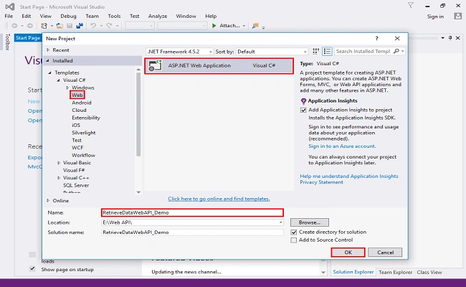Image resolution: width=466 pixels, height=287 pixels.
Task: Enable Add to Source Control
Action: tap(294, 240)
